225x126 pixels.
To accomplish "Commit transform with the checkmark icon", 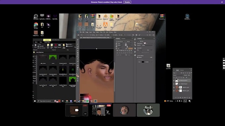I will point(139,35).
